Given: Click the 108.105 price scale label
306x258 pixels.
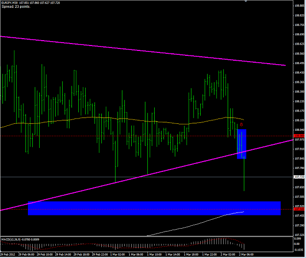Looking at the screenshot, I should [299, 120].
